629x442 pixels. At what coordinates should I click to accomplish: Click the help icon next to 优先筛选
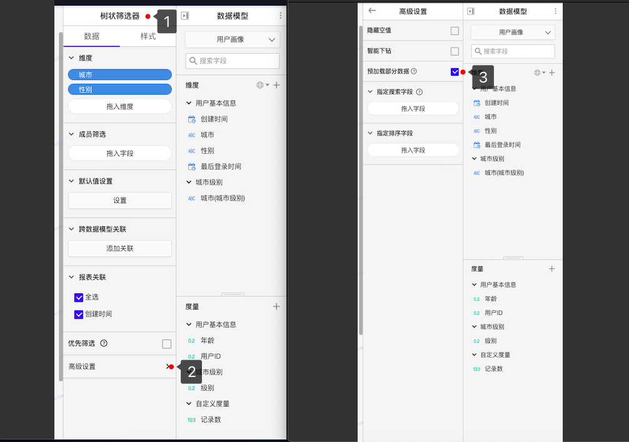coord(104,343)
